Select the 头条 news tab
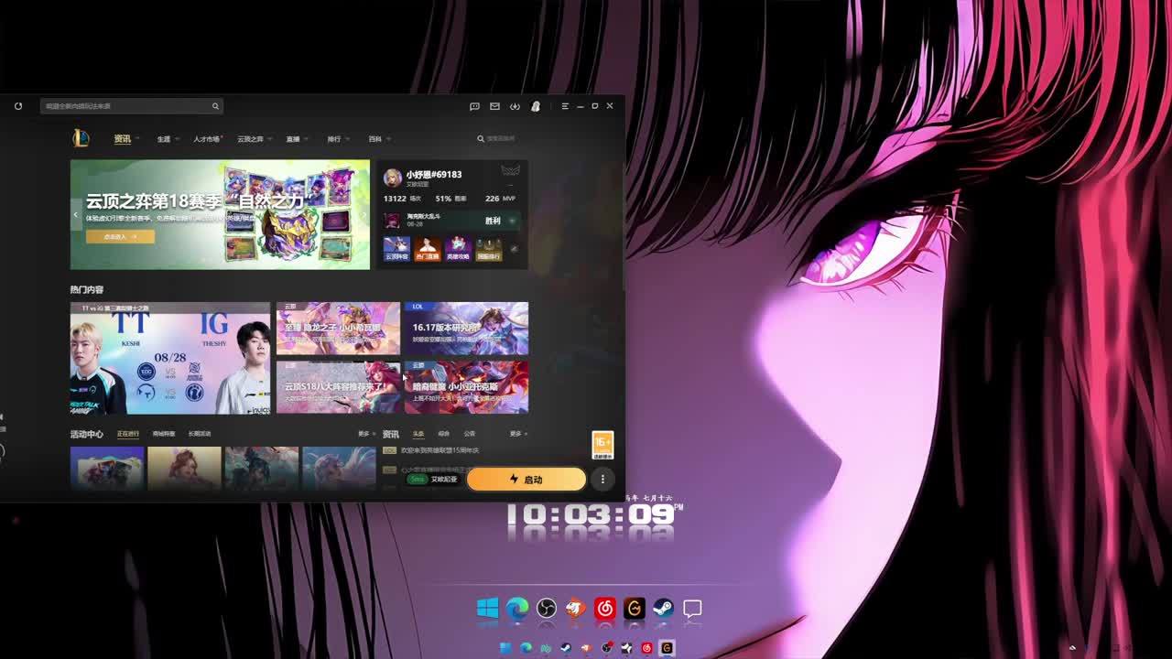Image resolution: width=1172 pixels, height=659 pixels. click(x=418, y=434)
